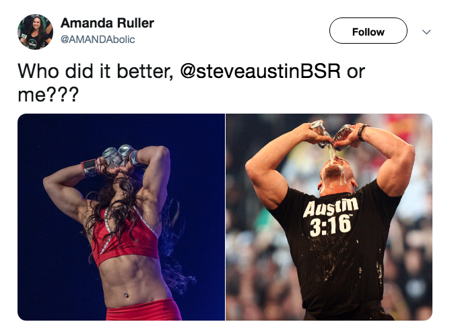Click the red wrist wrap in left photo
Screen dimensions: 458x324
pyautogui.click(x=90, y=168)
